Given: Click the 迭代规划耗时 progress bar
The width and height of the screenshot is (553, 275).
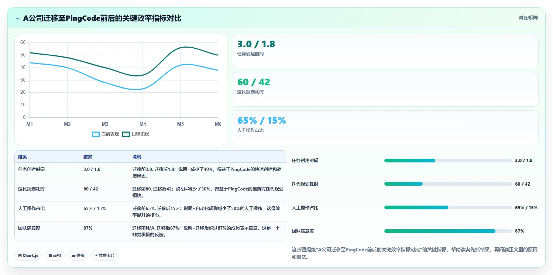Looking at the screenshot, I should coord(448,184).
